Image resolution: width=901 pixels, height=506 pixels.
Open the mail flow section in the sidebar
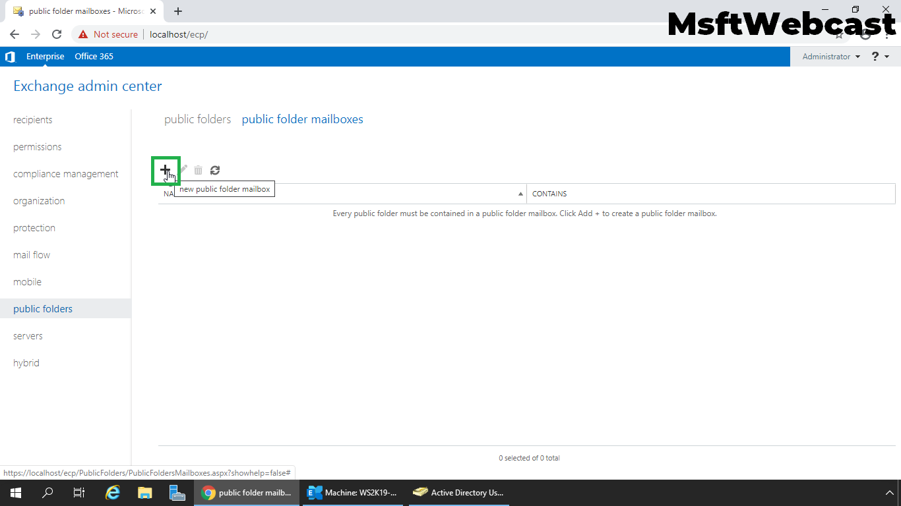31,254
